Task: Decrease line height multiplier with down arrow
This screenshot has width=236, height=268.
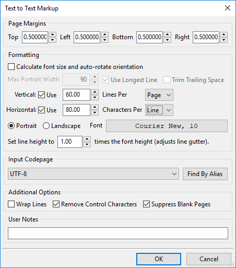Action: click(x=87, y=145)
